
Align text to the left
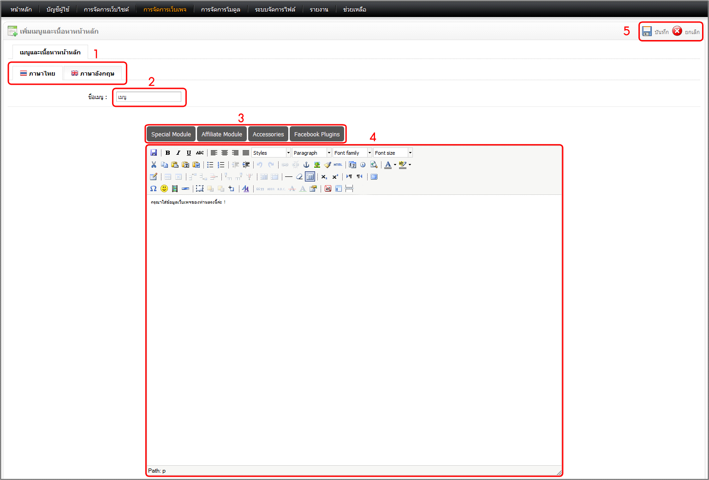point(214,152)
